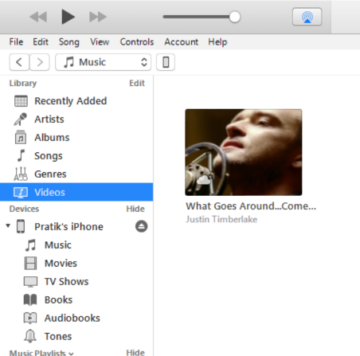
Task: Click the Artists microphone icon
Action: click(21, 119)
